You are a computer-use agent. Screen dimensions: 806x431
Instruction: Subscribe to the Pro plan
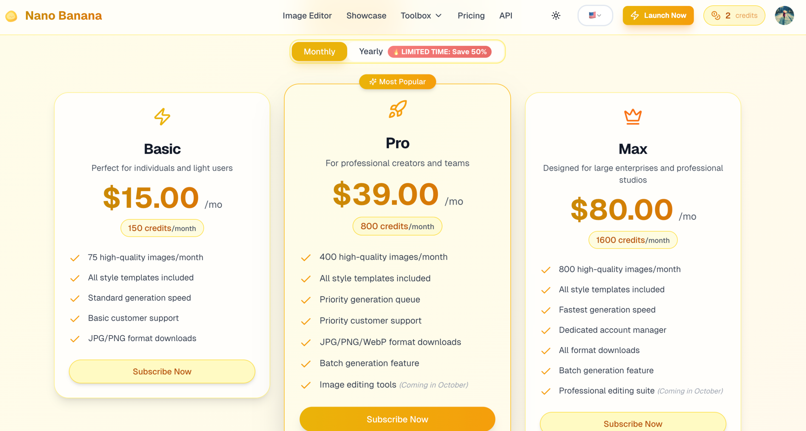click(x=397, y=419)
